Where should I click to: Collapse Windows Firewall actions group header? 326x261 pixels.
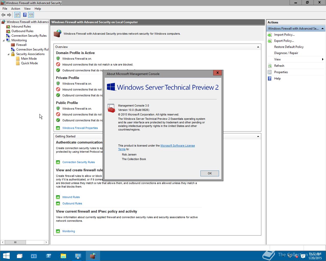tap(322, 29)
